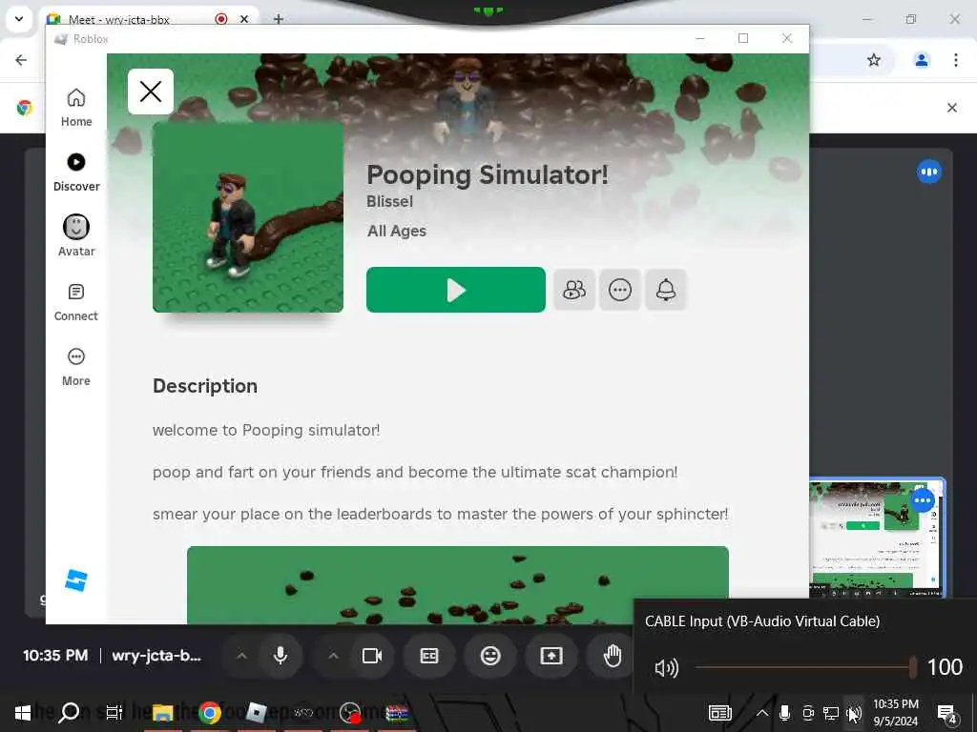Click the present screen button in Meet
The image size is (977, 732).
click(x=551, y=656)
